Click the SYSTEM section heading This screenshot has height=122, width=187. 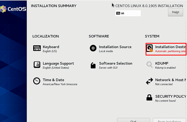click(x=152, y=36)
